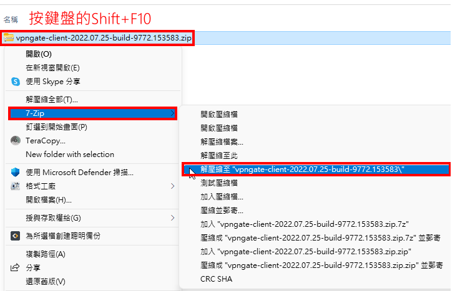Select 測試壓縮檔 in the submenu
This screenshot has width=470, height=291.
pyautogui.click(x=219, y=183)
